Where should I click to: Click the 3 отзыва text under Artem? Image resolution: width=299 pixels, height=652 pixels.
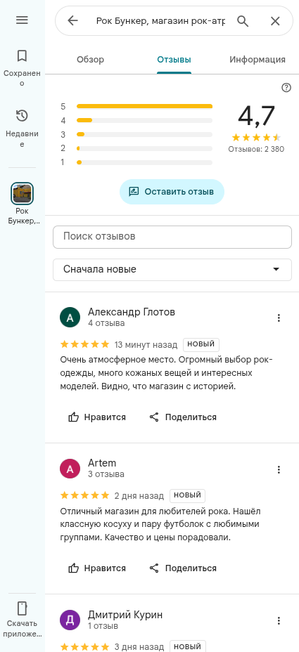pos(106,474)
